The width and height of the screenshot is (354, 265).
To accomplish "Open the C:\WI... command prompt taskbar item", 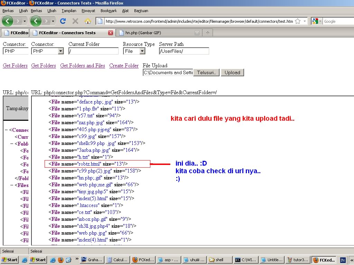I will tap(246, 260).
